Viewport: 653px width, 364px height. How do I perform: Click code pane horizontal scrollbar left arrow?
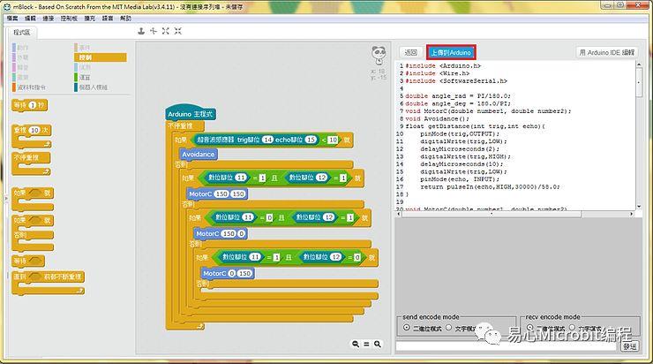point(399,214)
